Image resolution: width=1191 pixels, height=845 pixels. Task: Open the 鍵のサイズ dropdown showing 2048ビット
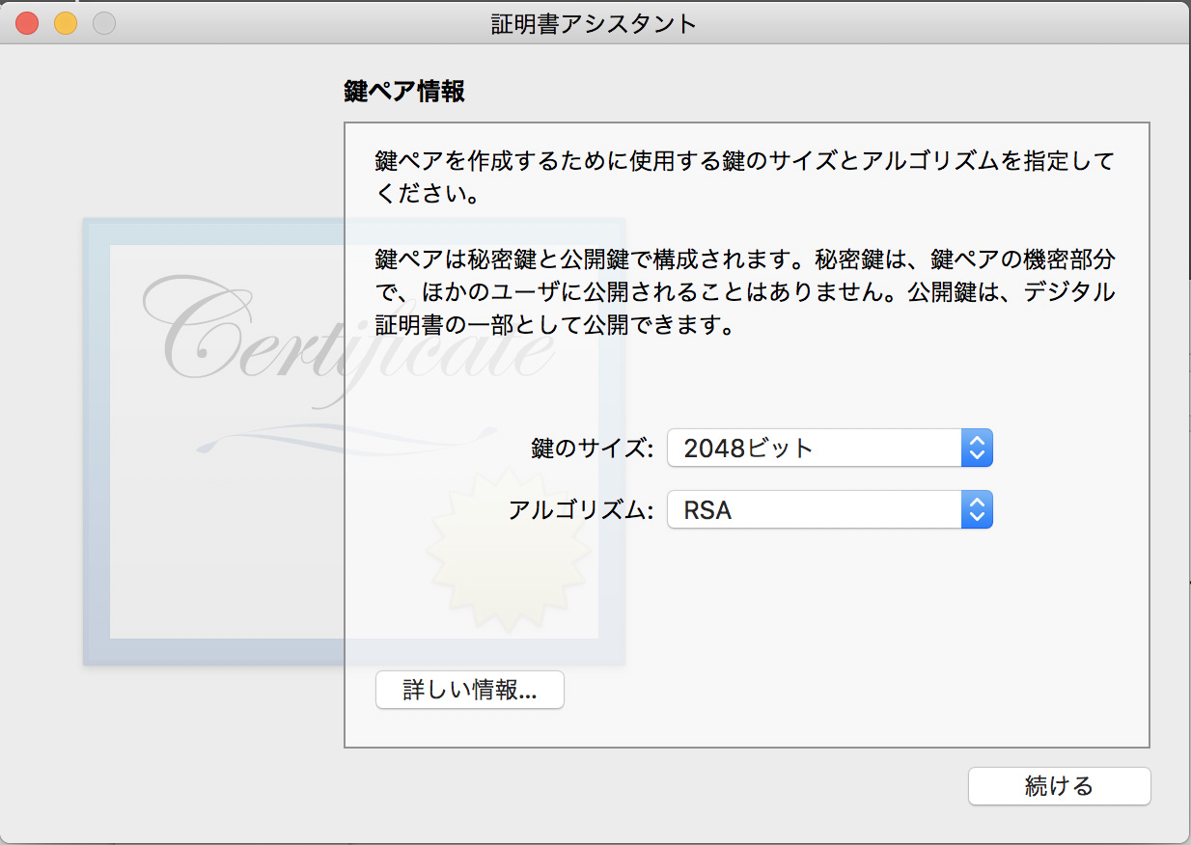(x=816, y=448)
